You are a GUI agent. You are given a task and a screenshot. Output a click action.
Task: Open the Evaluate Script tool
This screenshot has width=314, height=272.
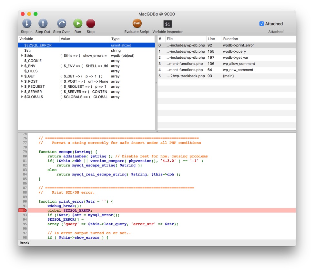click(x=137, y=24)
